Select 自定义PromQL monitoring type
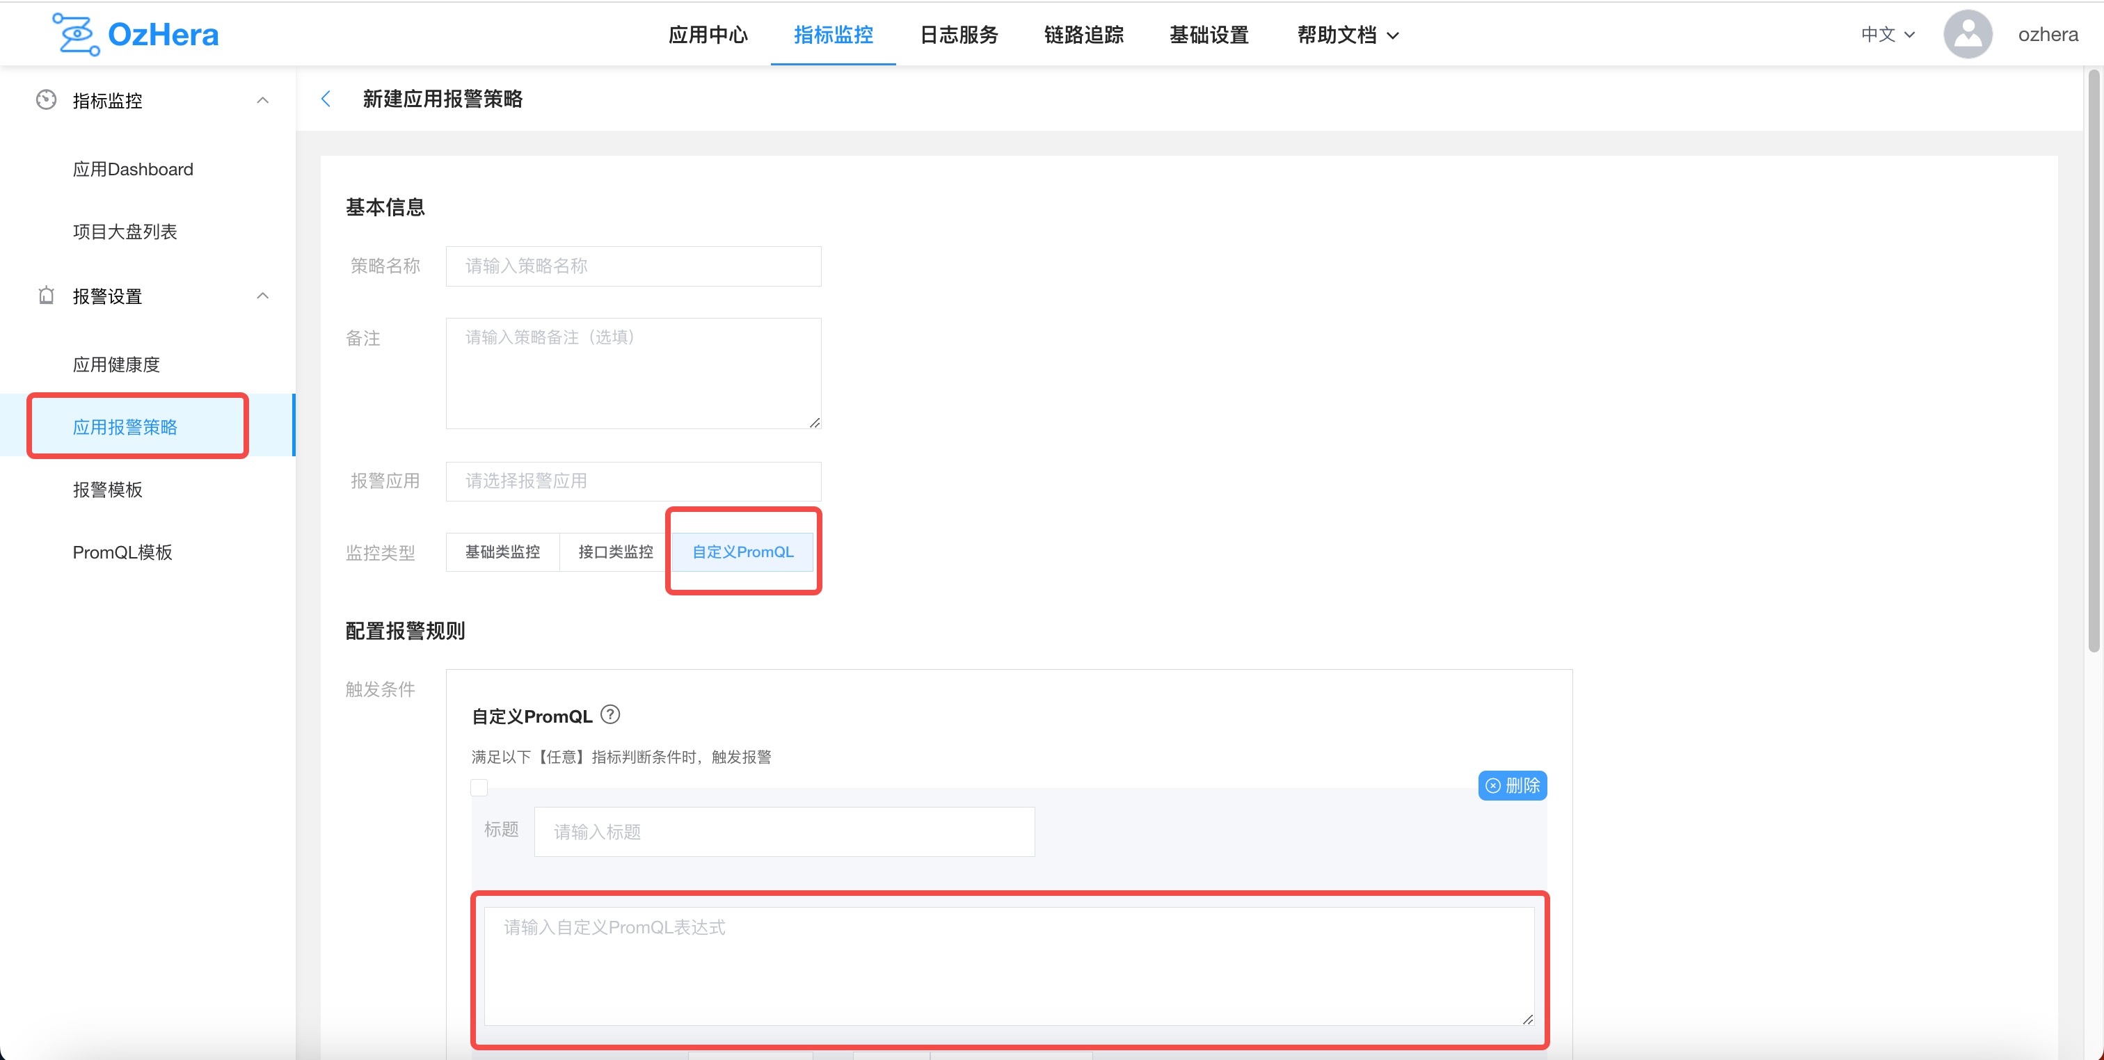Image resolution: width=2104 pixels, height=1060 pixels. pos(742,552)
